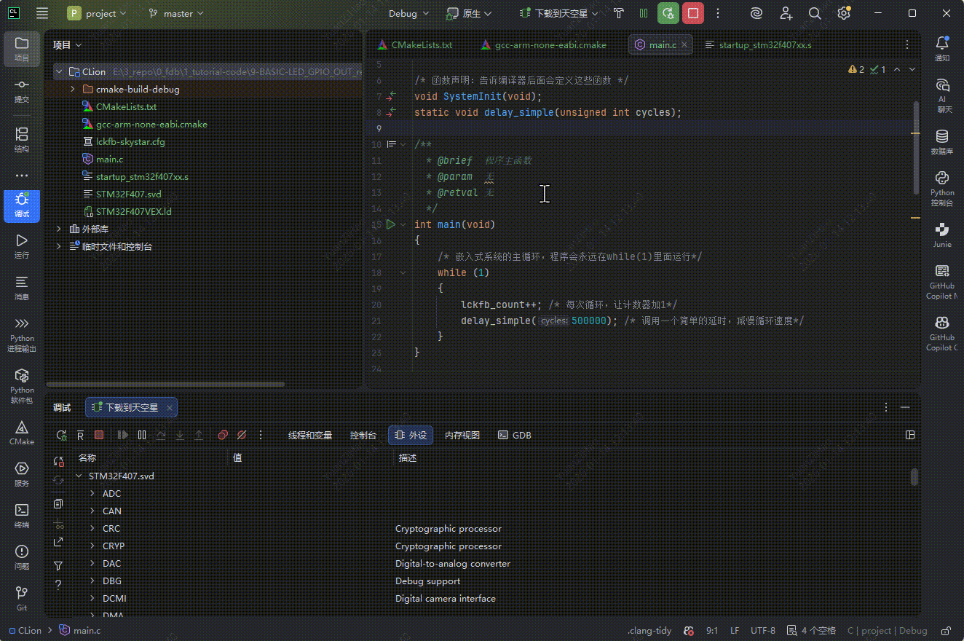Expand the ADC peripheral node
Image resolution: width=964 pixels, height=641 pixels.
(x=92, y=493)
